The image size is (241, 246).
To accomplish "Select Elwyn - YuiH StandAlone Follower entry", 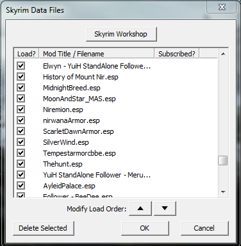I will coord(97,66).
